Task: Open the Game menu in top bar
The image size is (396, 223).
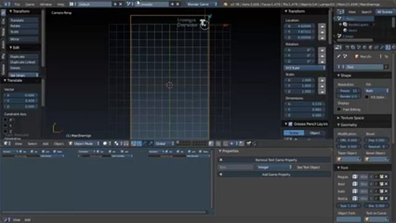Action: (30, 4)
